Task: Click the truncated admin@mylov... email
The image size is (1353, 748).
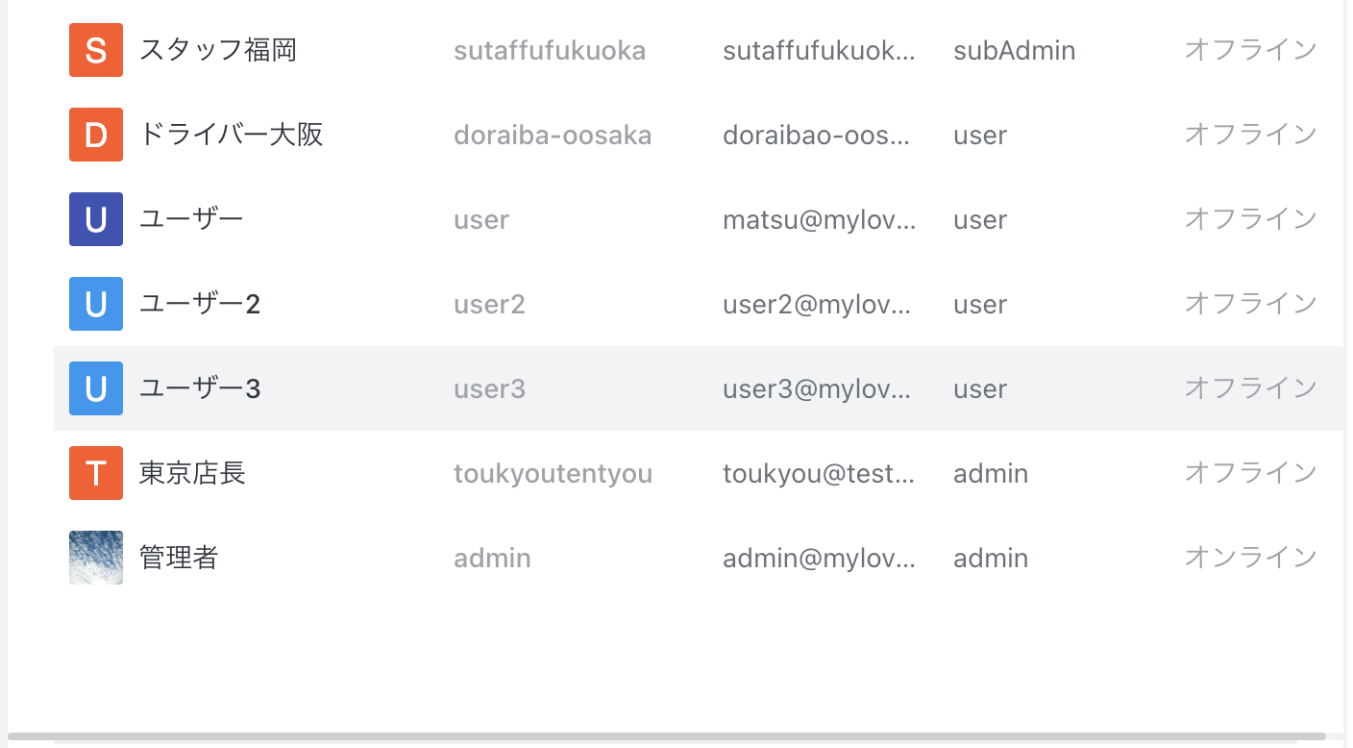Action: click(819, 558)
